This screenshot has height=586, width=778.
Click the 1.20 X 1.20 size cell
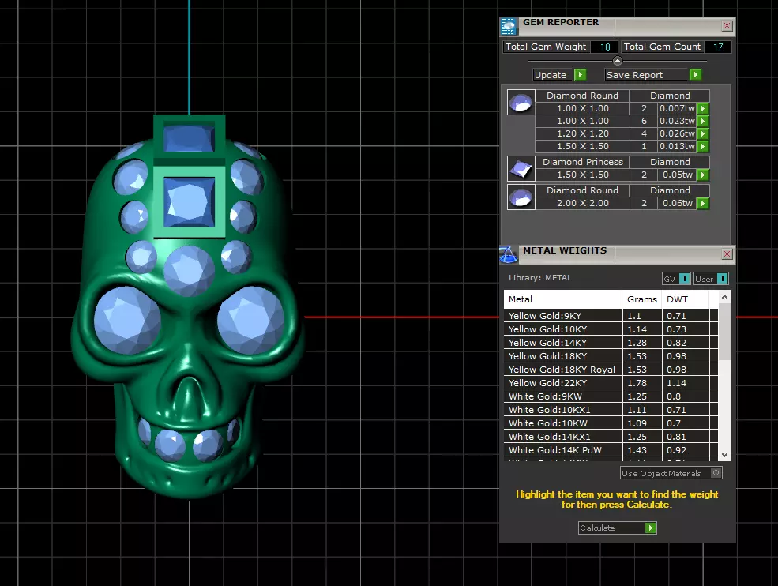[x=582, y=134]
